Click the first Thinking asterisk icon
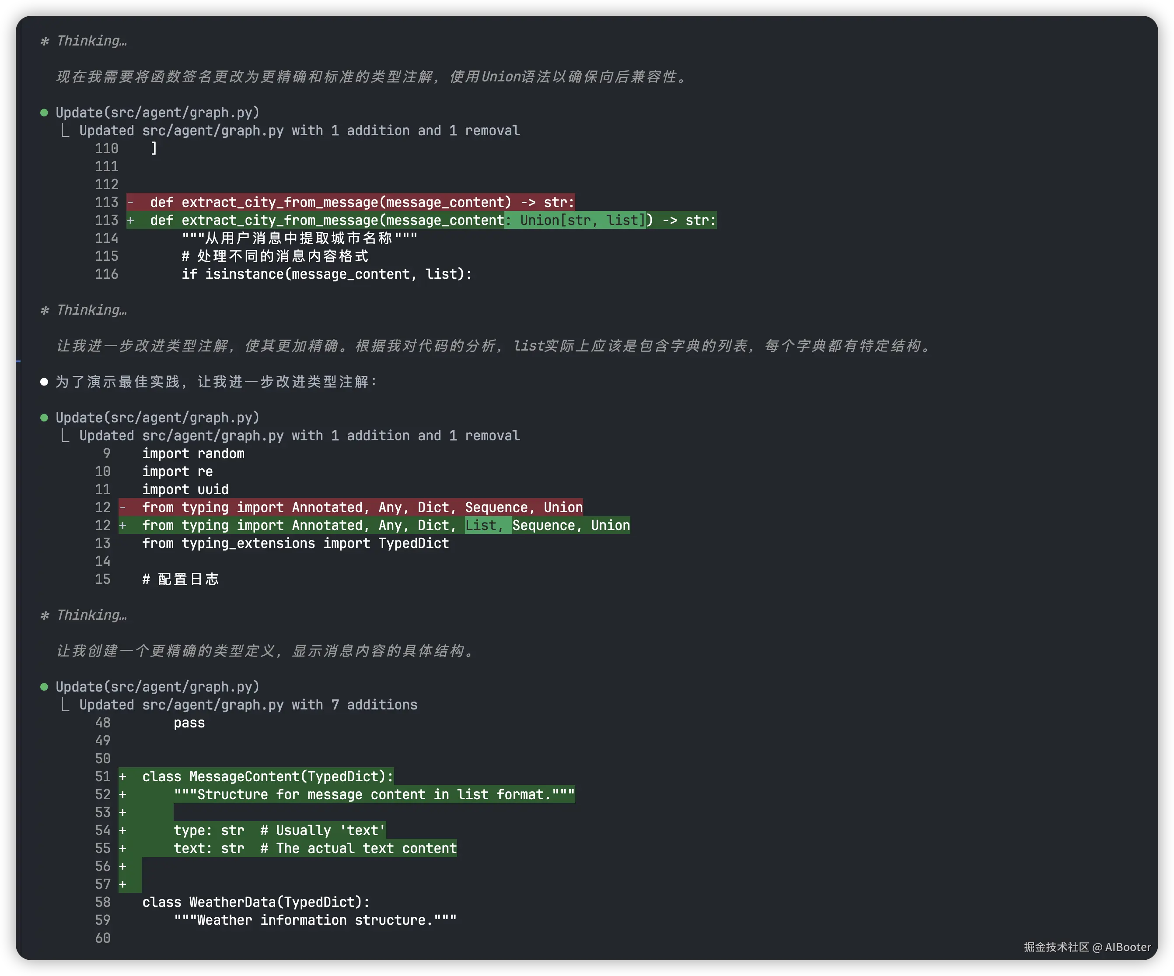Screen dimensions: 1174x976 pos(45,42)
